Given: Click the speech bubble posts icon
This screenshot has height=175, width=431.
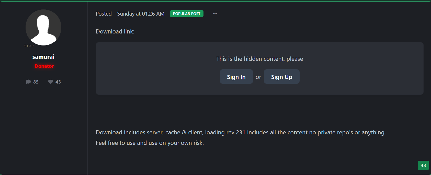Looking at the screenshot, I should coord(28,82).
